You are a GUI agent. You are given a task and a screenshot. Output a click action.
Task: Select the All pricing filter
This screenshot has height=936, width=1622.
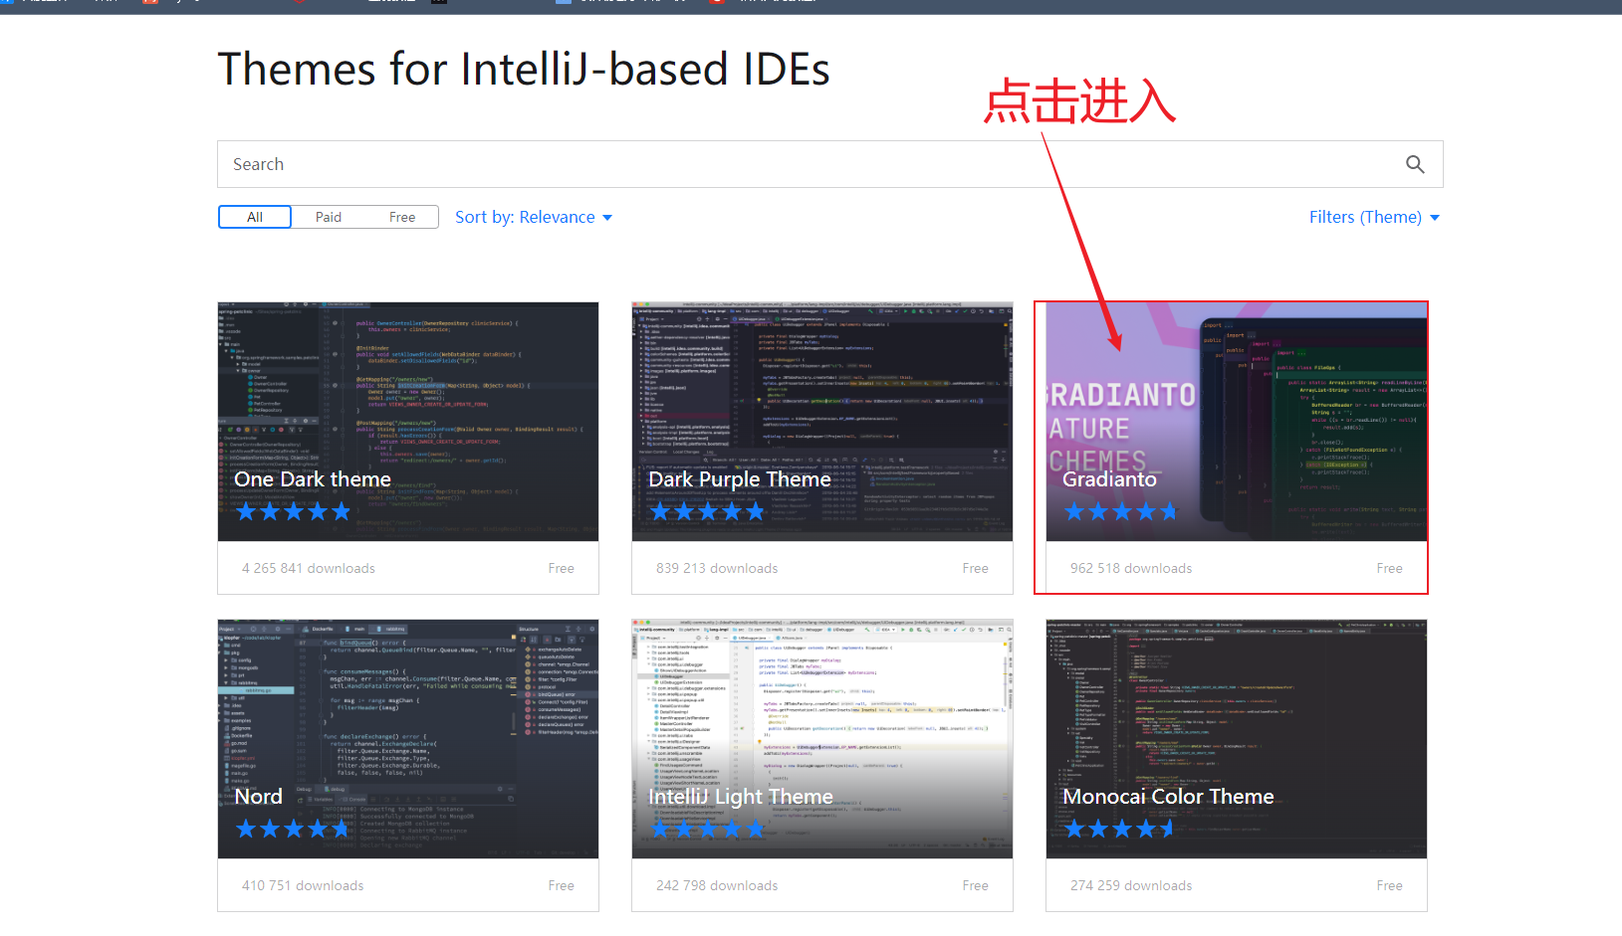point(255,217)
